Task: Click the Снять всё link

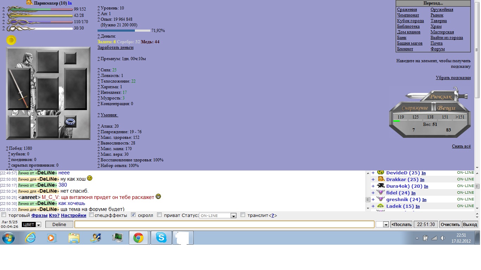Action: [x=461, y=146]
